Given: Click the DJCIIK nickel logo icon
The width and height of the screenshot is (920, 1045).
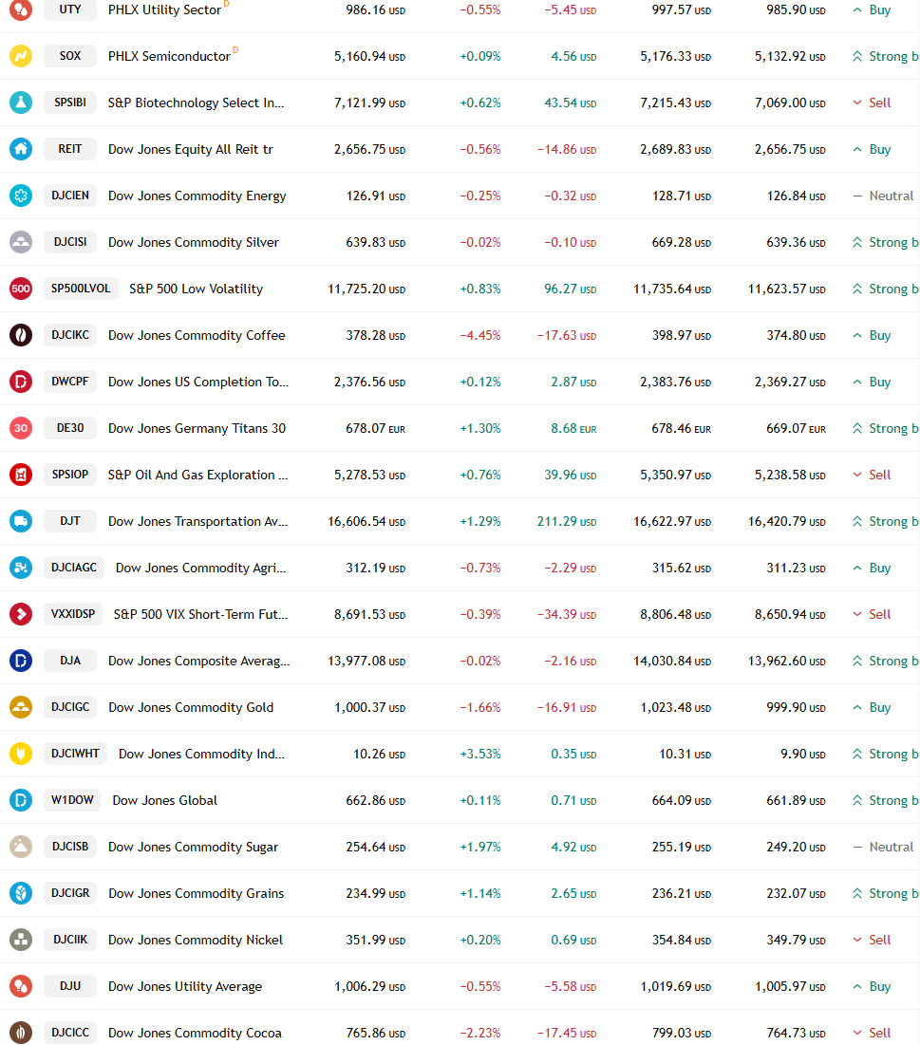Looking at the screenshot, I should coord(21,940).
